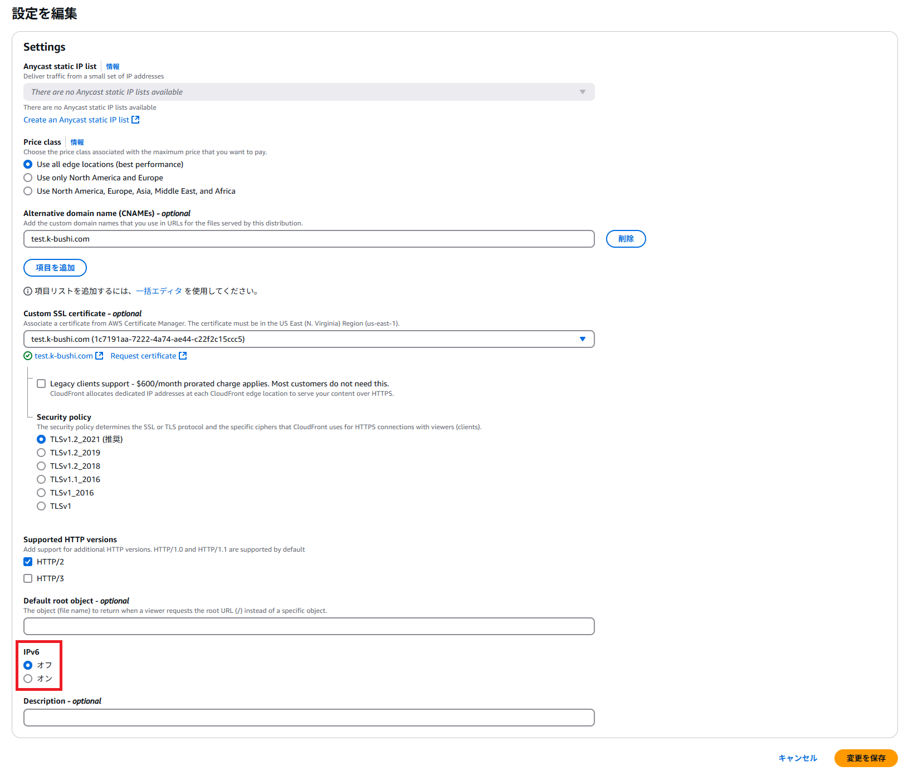Click the 項目を追加 button
904x771 pixels.
[55, 268]
